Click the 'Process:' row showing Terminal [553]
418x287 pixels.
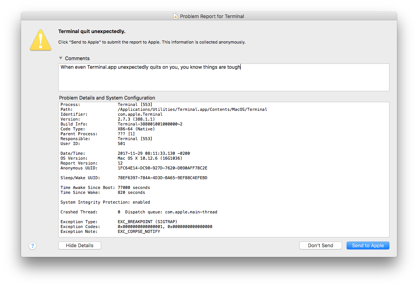point(106,104)
